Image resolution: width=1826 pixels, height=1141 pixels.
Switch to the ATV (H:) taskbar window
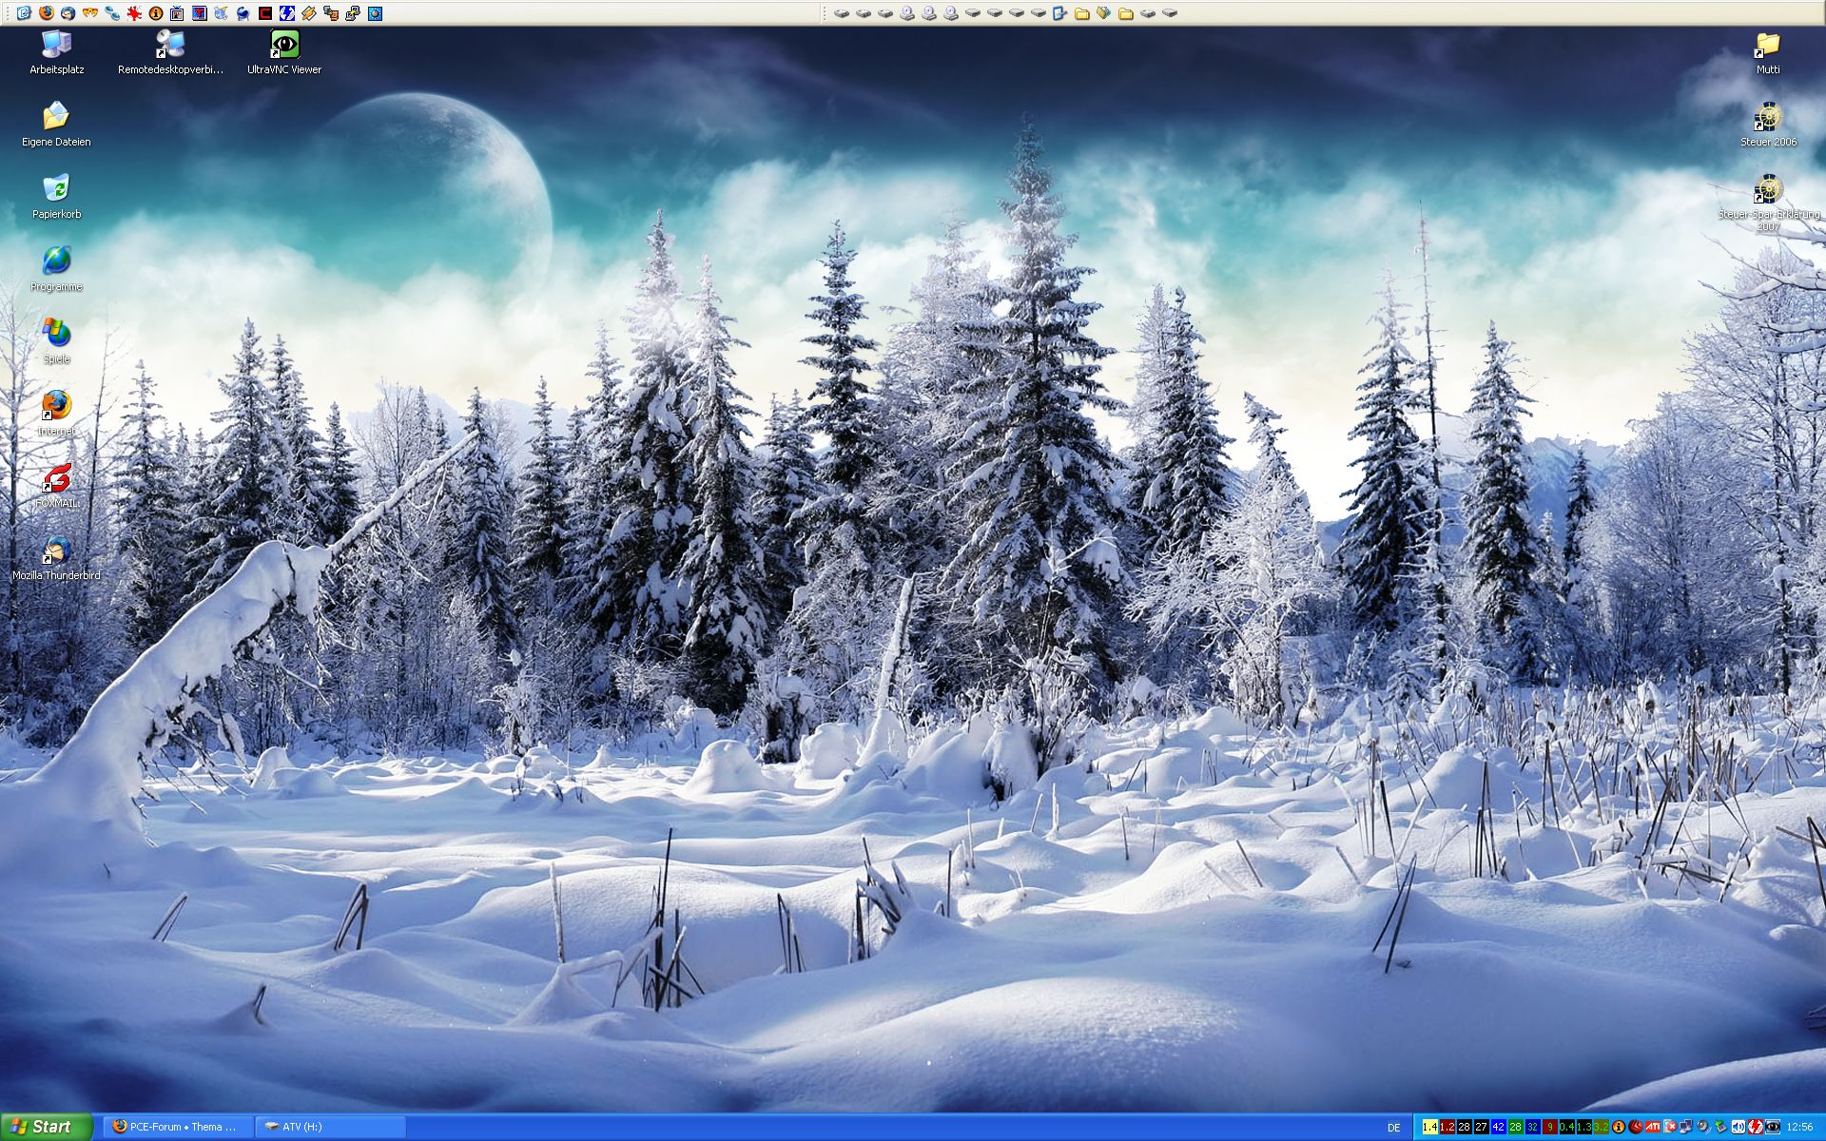[x=331, y=1127]
